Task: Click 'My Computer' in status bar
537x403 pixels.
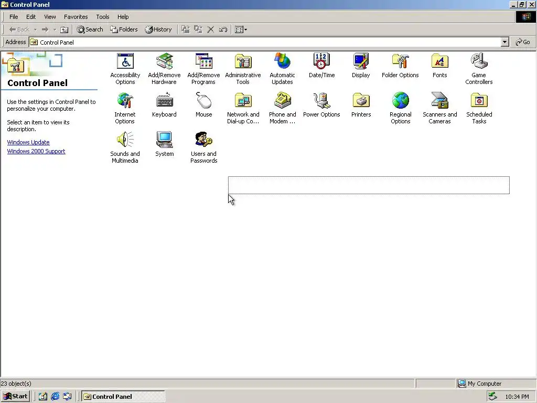Action: (484, 384)
